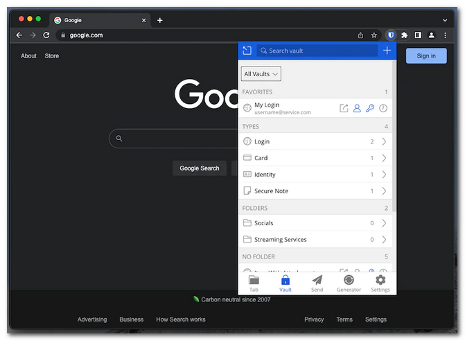Bookmark this page with the star icon
This screenshot has width=465, height=341.
[374, 35]
